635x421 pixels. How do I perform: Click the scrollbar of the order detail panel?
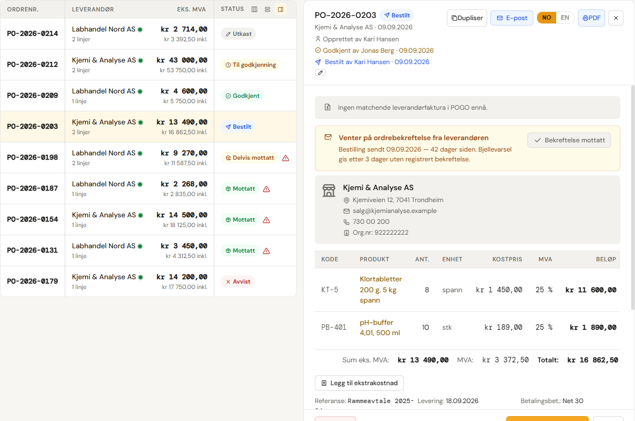tap(633, 198)
